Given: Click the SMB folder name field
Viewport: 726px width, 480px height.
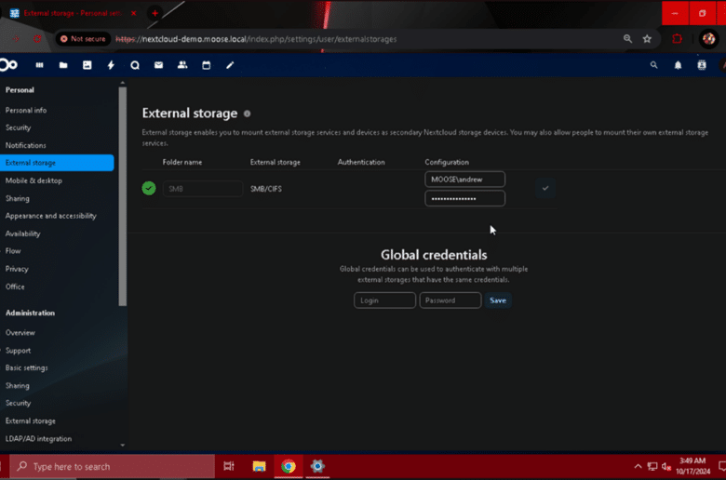Looking at the screenshot, I should point(202,189).
